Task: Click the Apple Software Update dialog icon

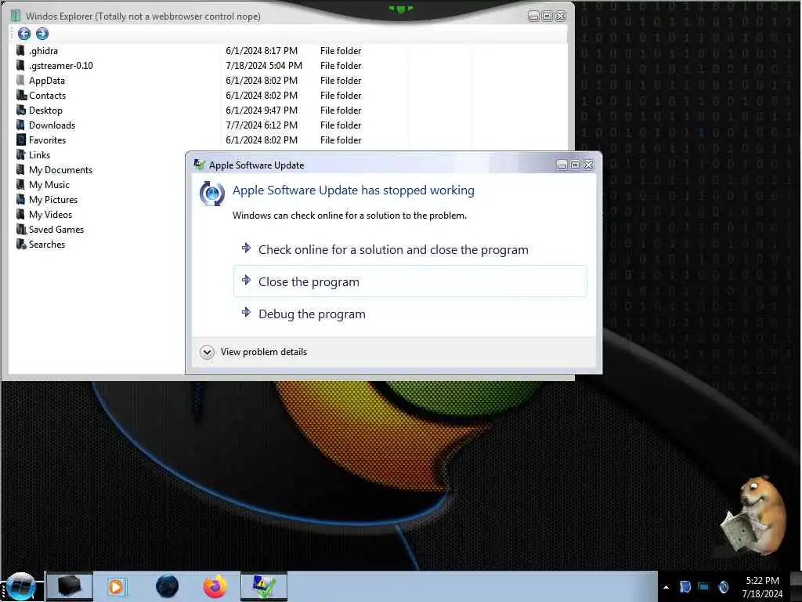Action: click(211, 194)
